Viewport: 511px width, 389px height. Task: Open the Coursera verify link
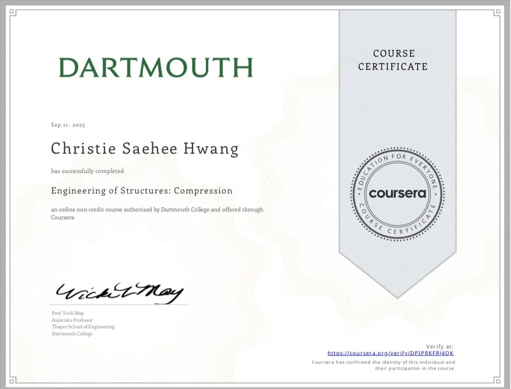click(390, 353)
